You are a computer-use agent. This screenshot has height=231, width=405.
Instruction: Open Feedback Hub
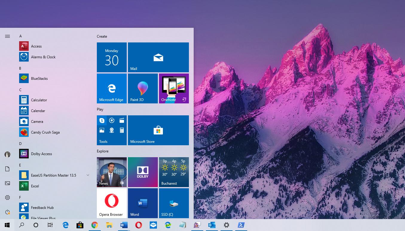(54, 207)
